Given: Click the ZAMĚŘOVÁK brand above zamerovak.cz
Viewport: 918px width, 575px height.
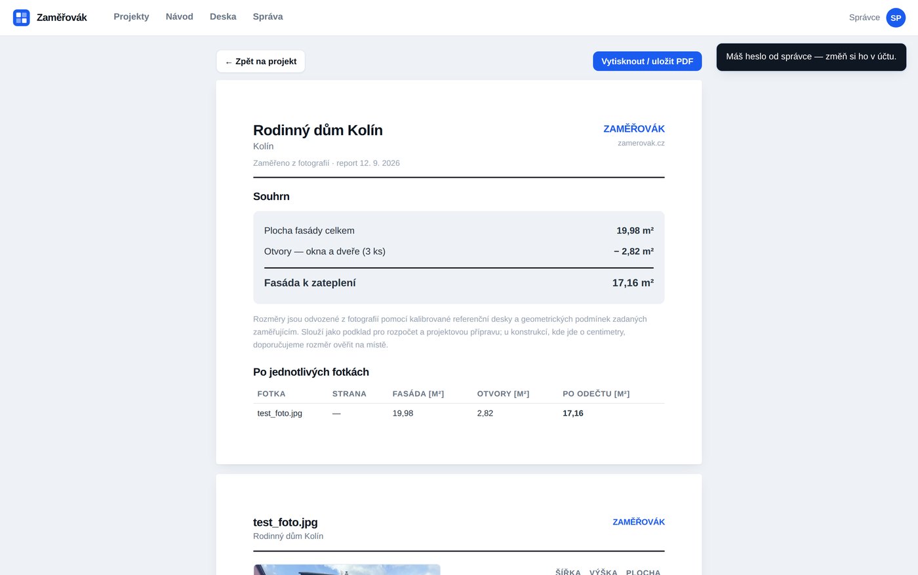Looking at the screenshot, I should 634,129.
